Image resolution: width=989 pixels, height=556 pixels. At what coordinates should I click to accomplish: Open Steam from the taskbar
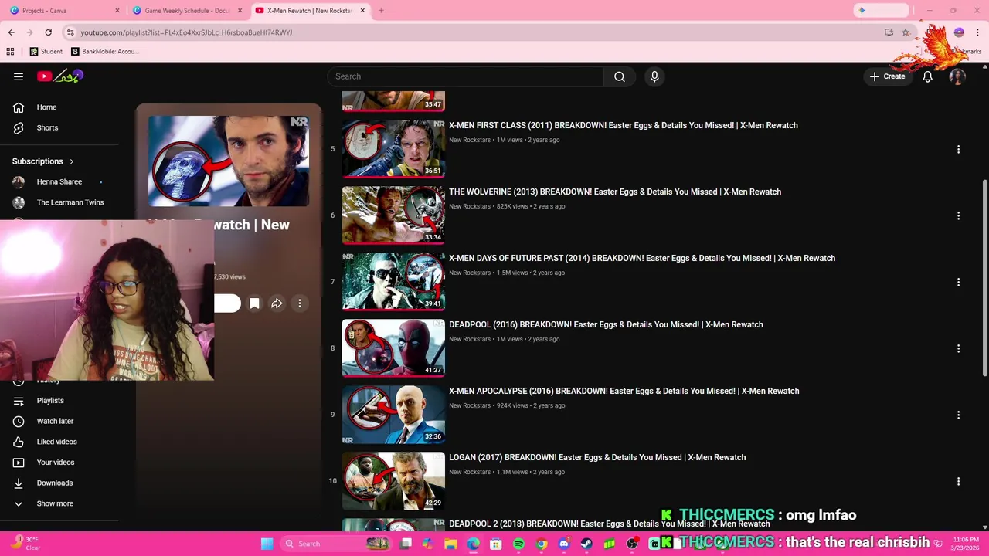point(586,544)
